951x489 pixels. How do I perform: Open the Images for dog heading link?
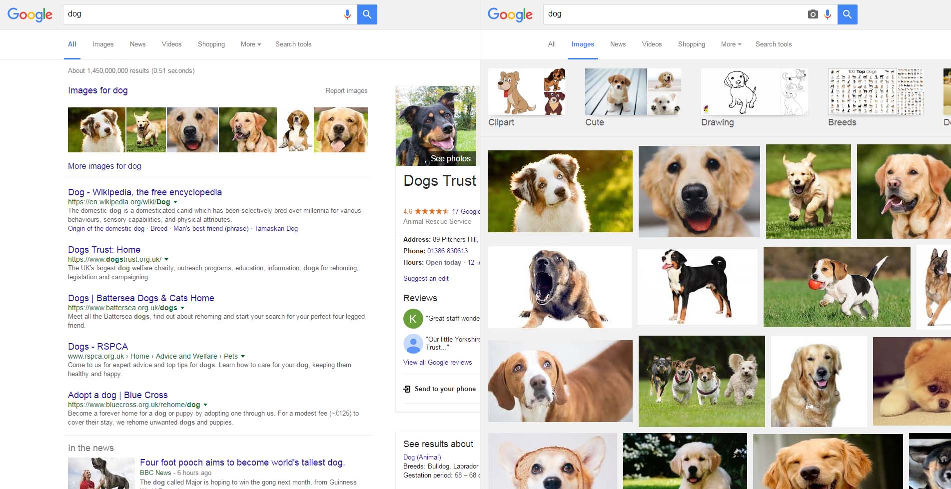(x=98, y=90)
